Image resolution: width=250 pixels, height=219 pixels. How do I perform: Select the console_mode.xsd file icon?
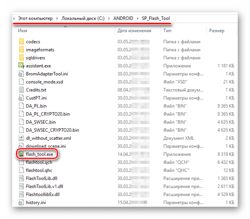[21, 82]
